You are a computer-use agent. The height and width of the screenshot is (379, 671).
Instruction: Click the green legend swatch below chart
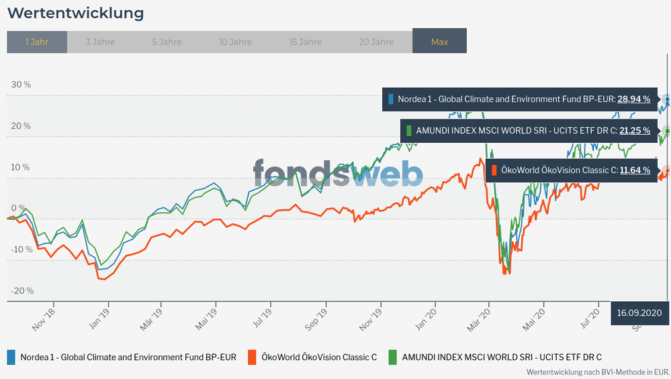393,357
